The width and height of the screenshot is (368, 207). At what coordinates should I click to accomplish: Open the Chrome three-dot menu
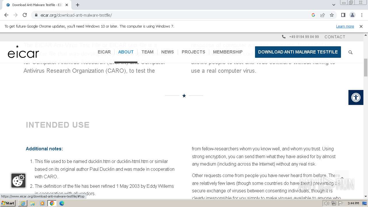pyautogui.click(x=361, y=15)
